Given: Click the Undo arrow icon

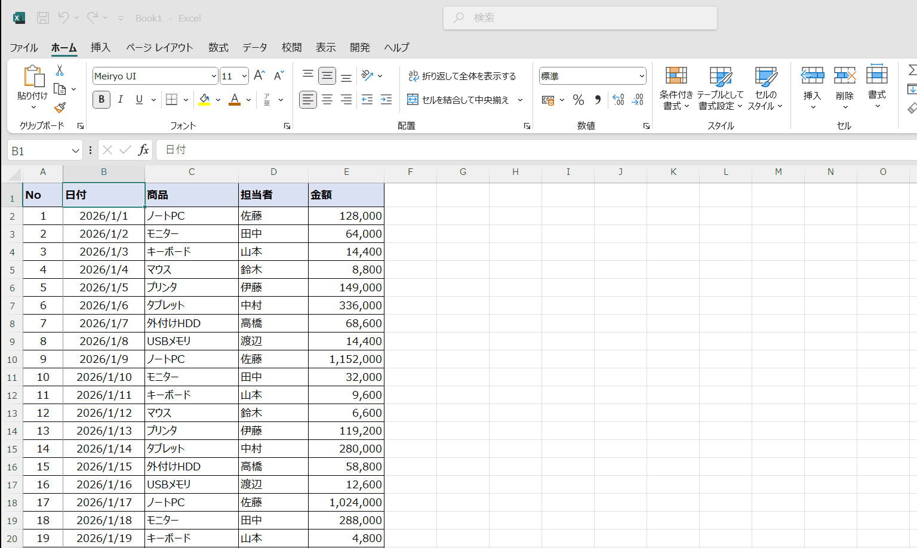Looking at the screenshot, I should (63, 18).
